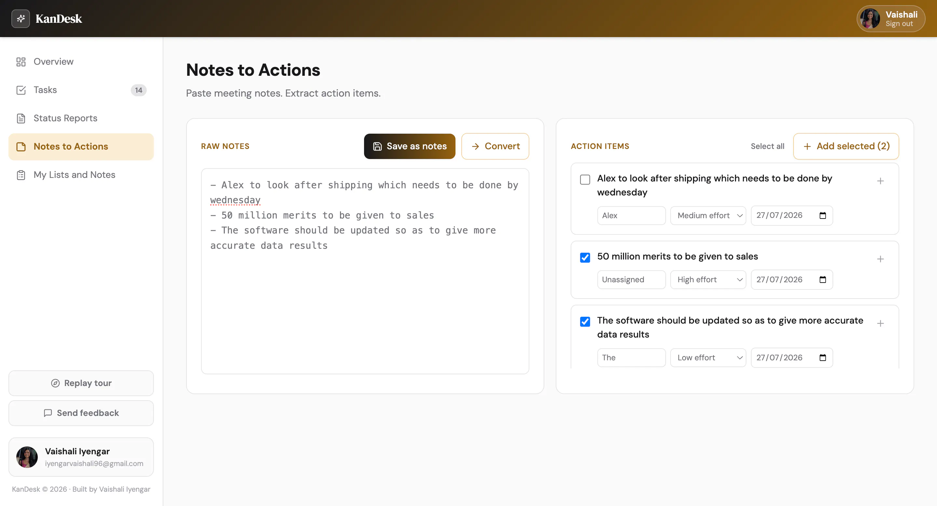Screen dimensions: 937x506
Task: Click the Send feedback button
Action: (x=81, y=413)
